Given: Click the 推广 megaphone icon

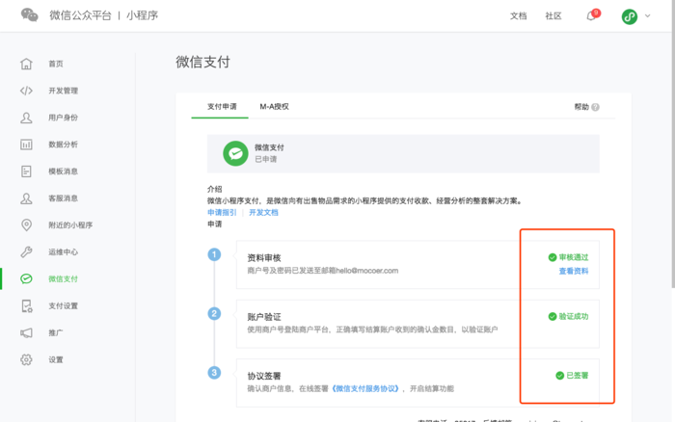Looking at the screenshot, I should point(26,332).
